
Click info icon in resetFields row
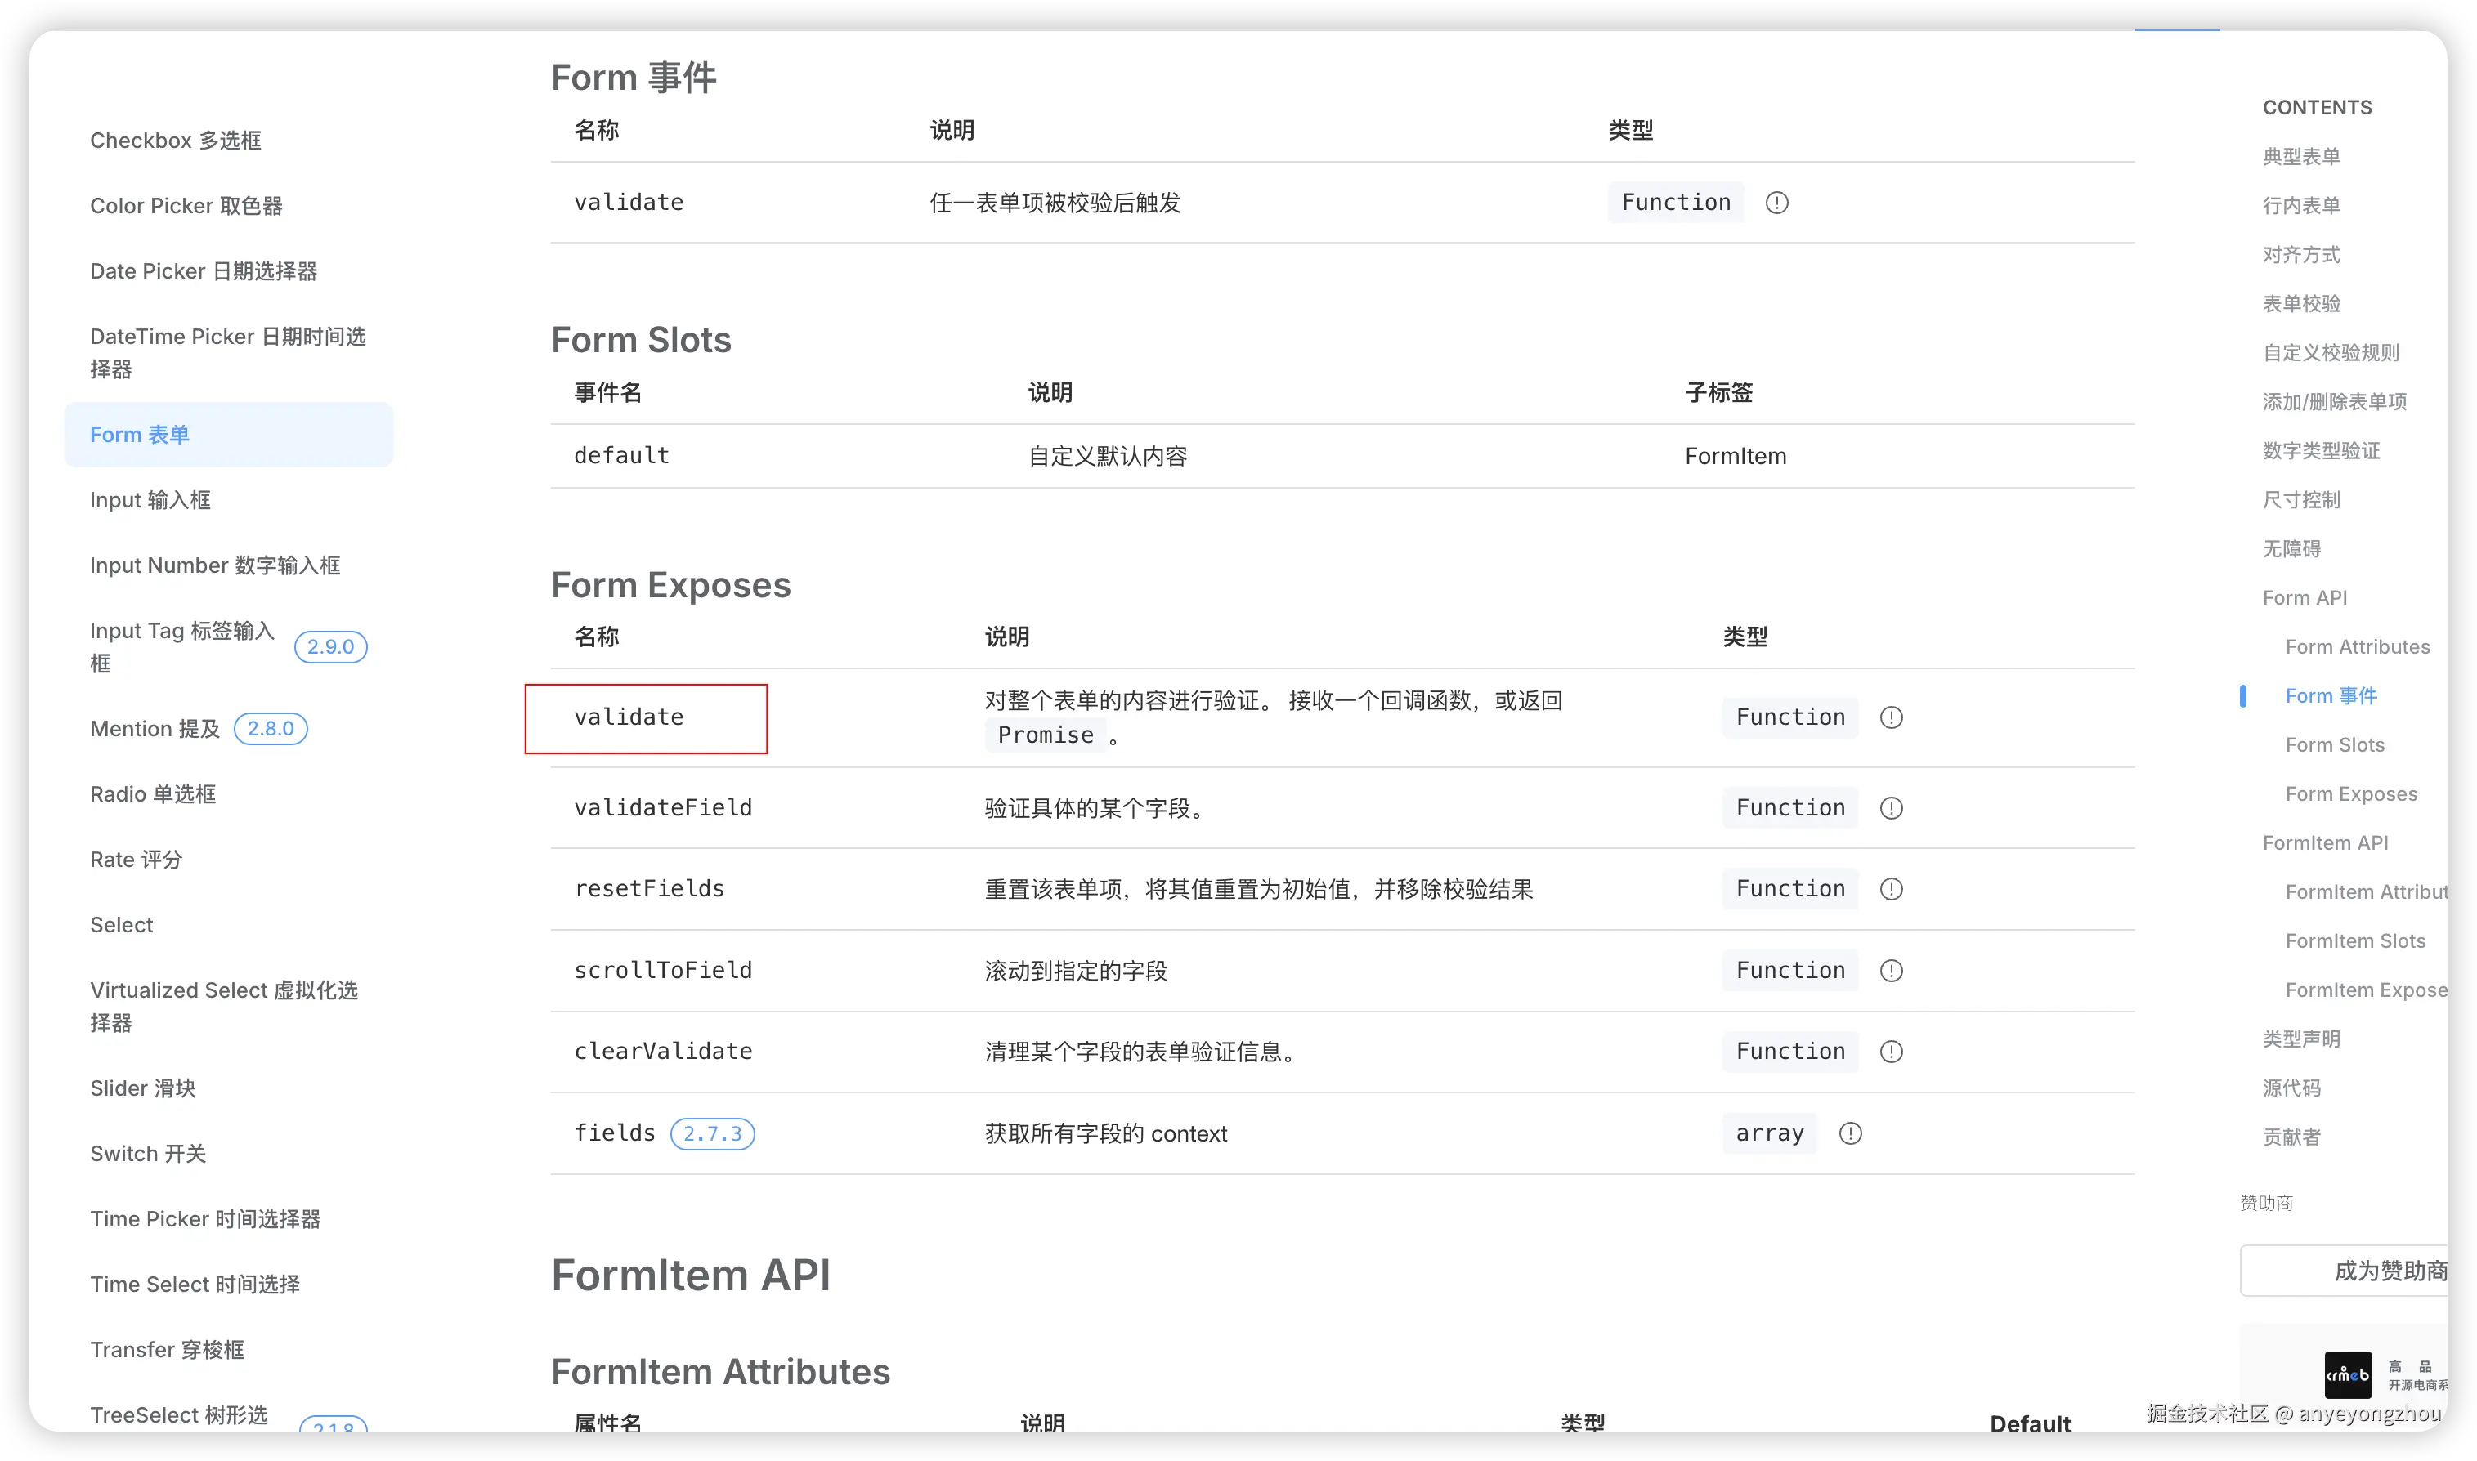tap(1891, 889)
